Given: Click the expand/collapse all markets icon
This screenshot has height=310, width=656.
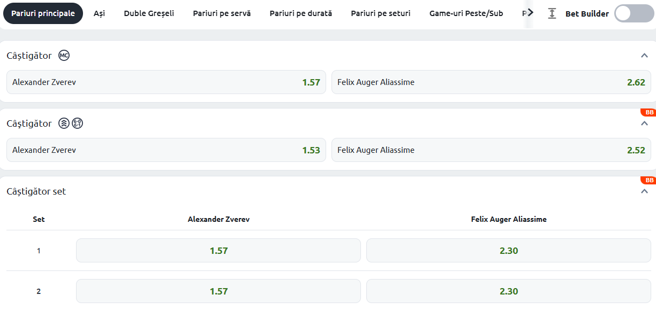Looking at the screenshot, I should (x=552, y=13).
